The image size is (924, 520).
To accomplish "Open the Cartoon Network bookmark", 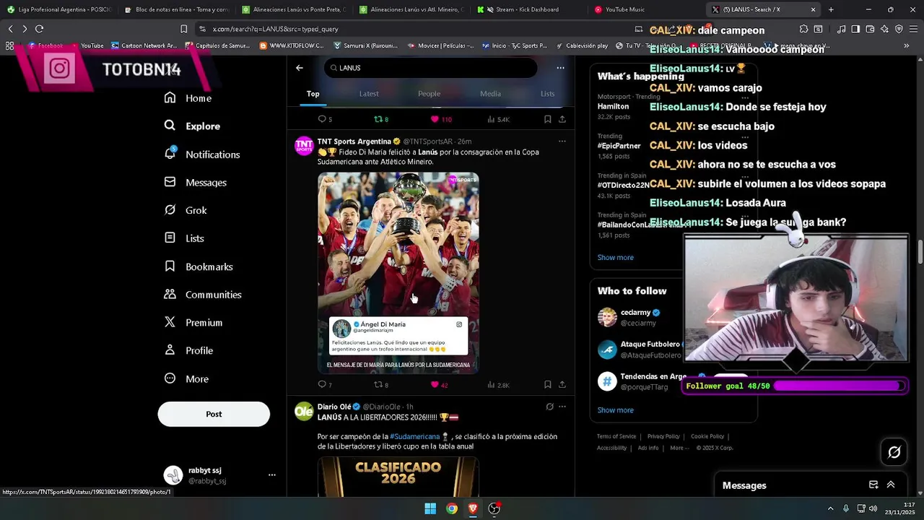I will (144, 45).
